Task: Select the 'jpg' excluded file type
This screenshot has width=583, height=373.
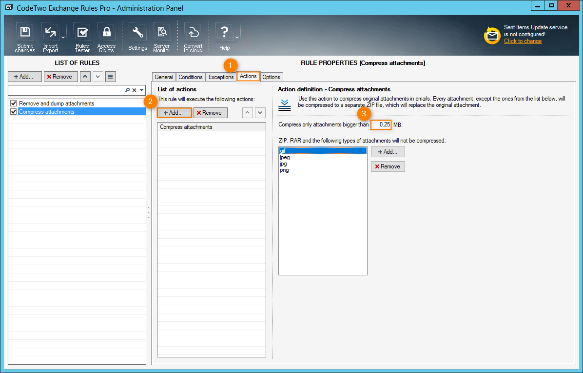Action: click(323, 164)
